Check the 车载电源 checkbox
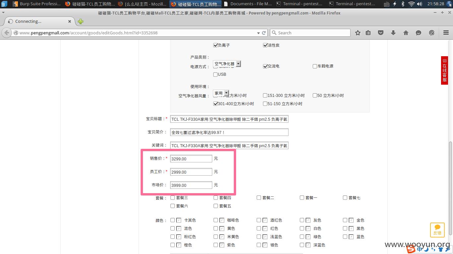 (x=315, y=66)
